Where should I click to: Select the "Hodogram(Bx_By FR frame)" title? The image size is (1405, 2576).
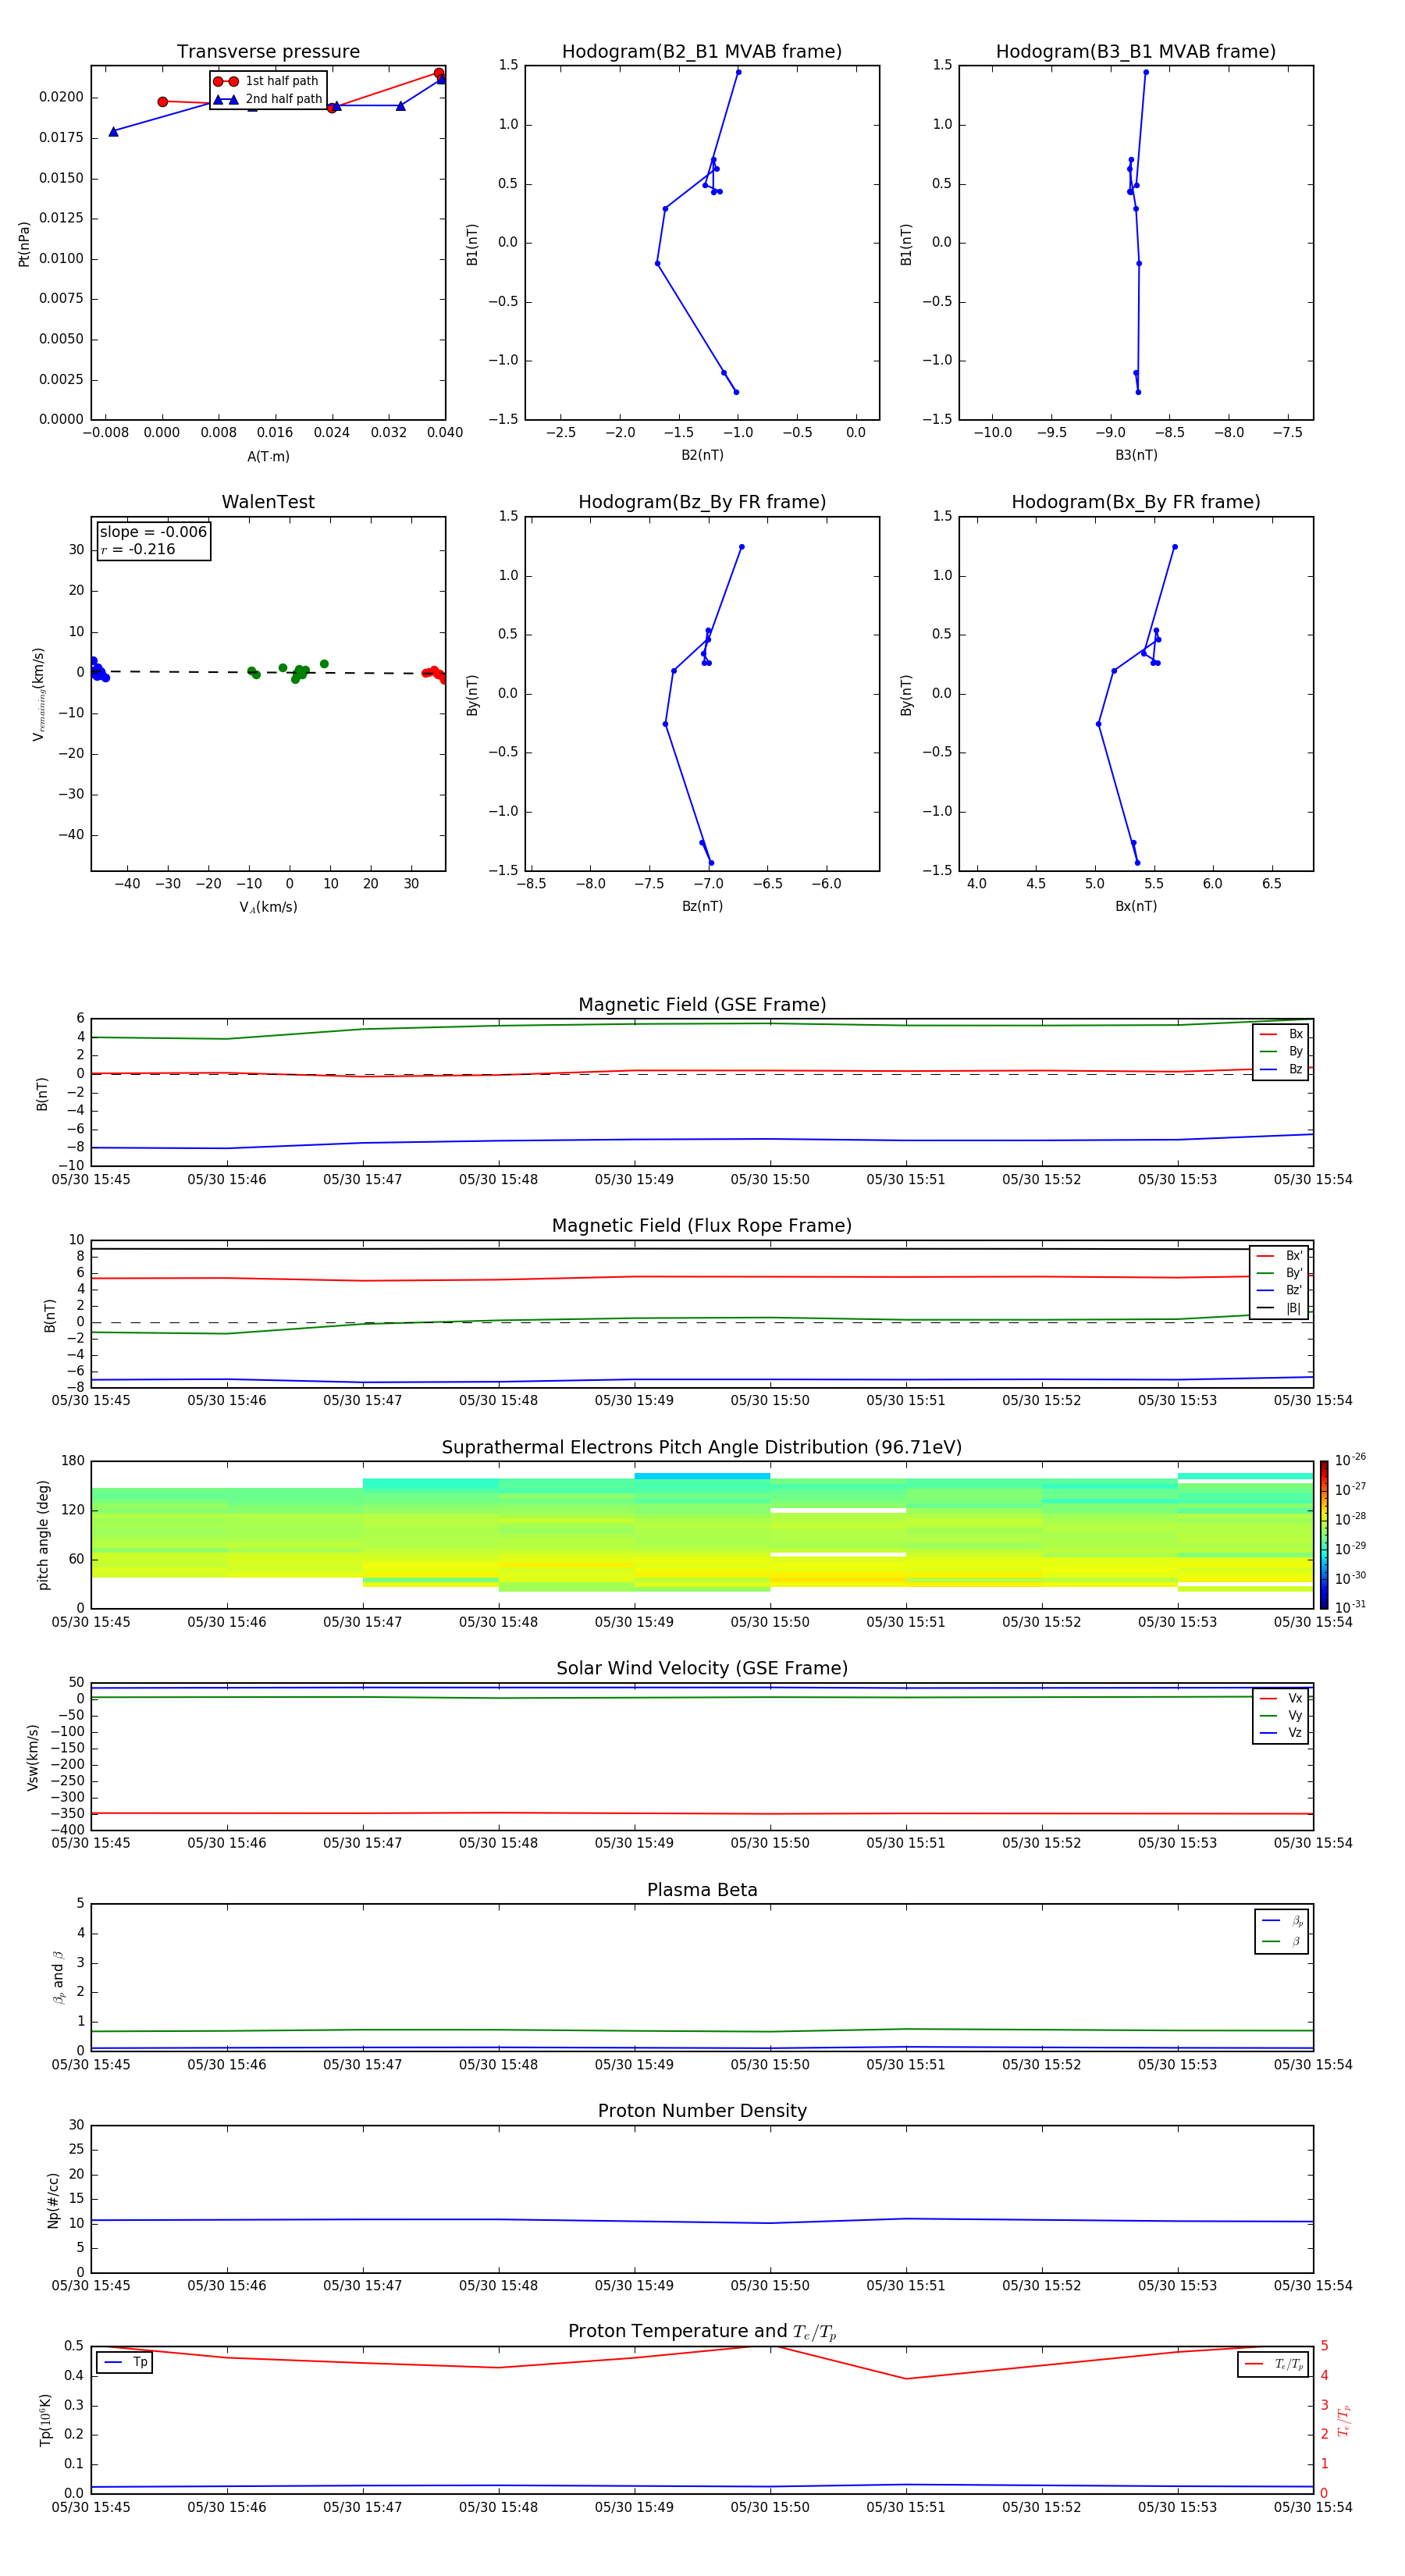[1136, 502]
